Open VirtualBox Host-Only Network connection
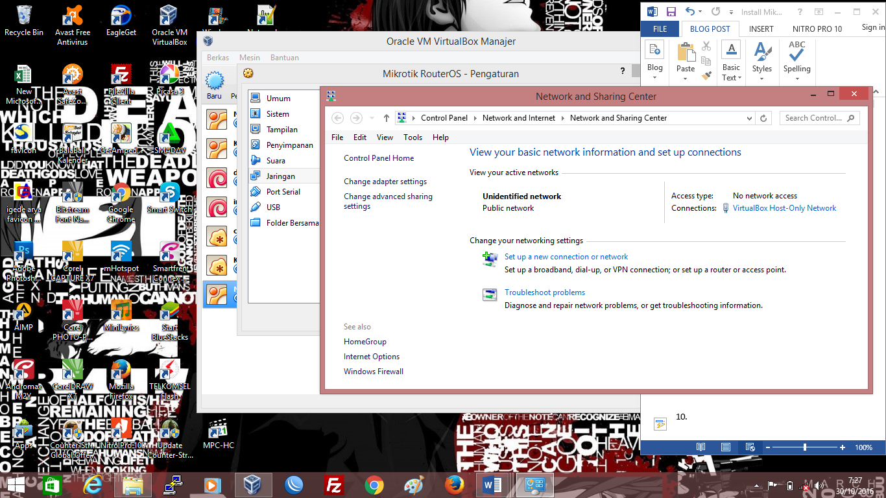This screenshot has width=886, height=498. (784, 208)
